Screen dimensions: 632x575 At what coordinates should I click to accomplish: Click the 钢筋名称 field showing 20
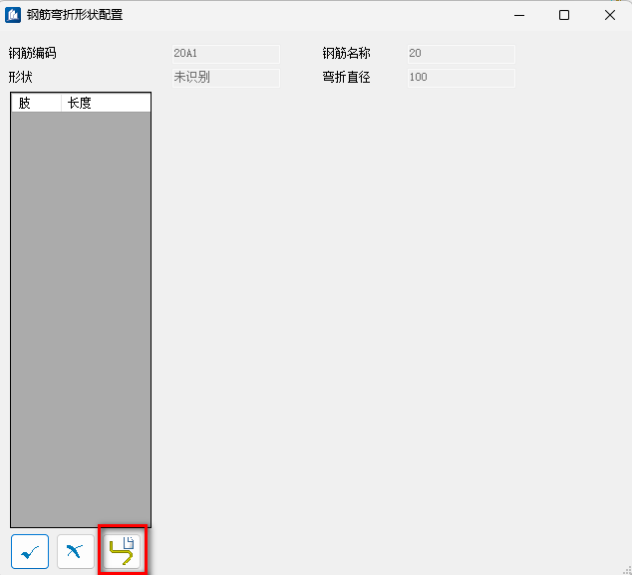click(x=462, y=54)
